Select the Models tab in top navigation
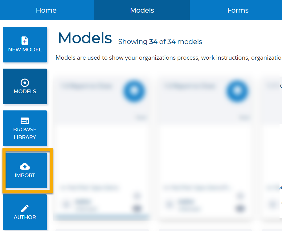The image size is (282, 231). click(x=142, y=10)
